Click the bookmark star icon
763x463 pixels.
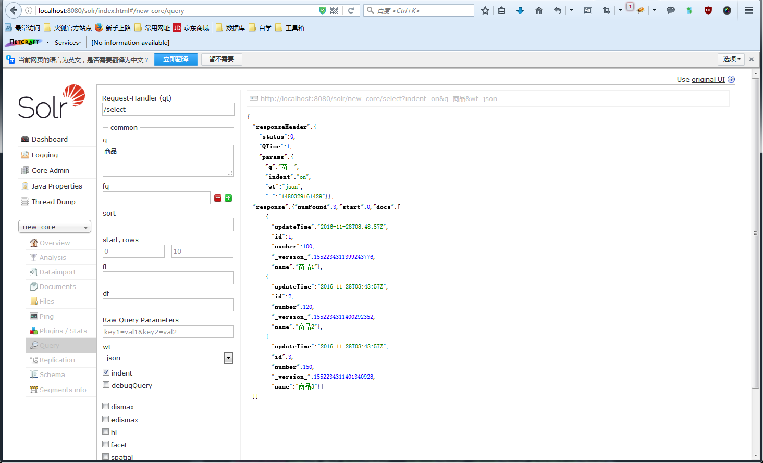pyautogui.click(x=485, y=10)
